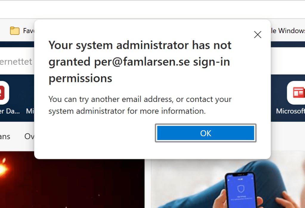Click the 'Your system administrator has not' heading
Image resolution: width=305 pixels, height=208 pixels.
140,45
